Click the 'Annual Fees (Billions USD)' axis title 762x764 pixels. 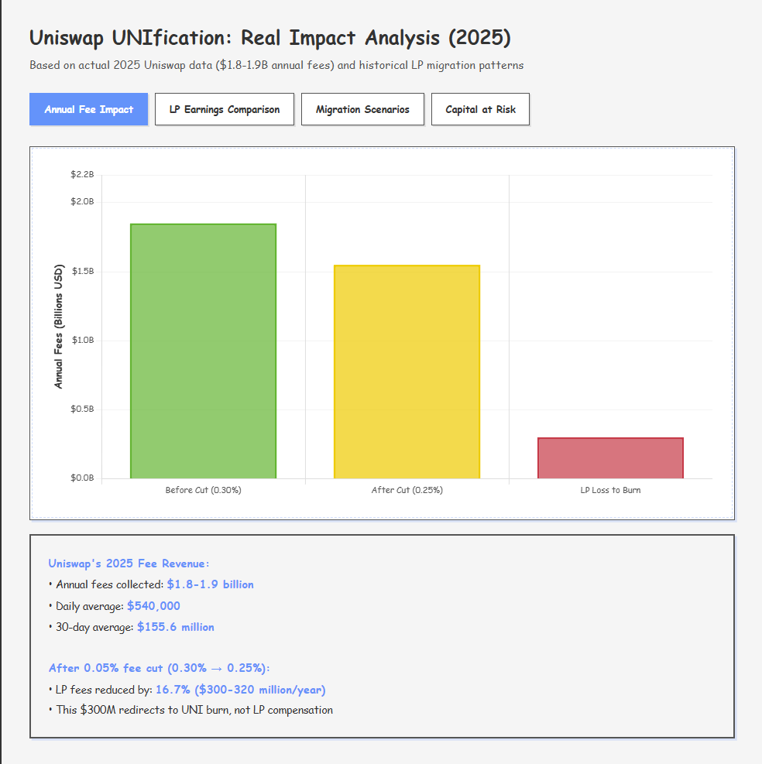coord(59,327)
